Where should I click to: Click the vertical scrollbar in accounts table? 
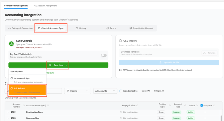coord(221,118)
